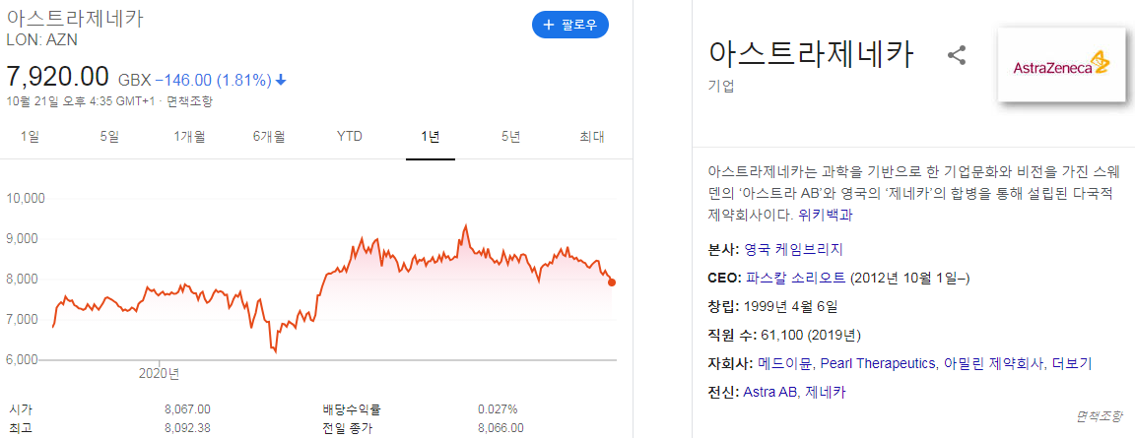
Task: Select the 1년 chart range tab
Action: coord(430,136)
